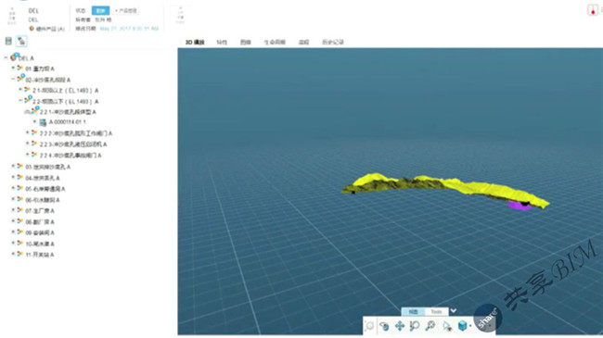Click the icon of tree row 02
The image size is (603, 338).
click(x=20, y=79)
